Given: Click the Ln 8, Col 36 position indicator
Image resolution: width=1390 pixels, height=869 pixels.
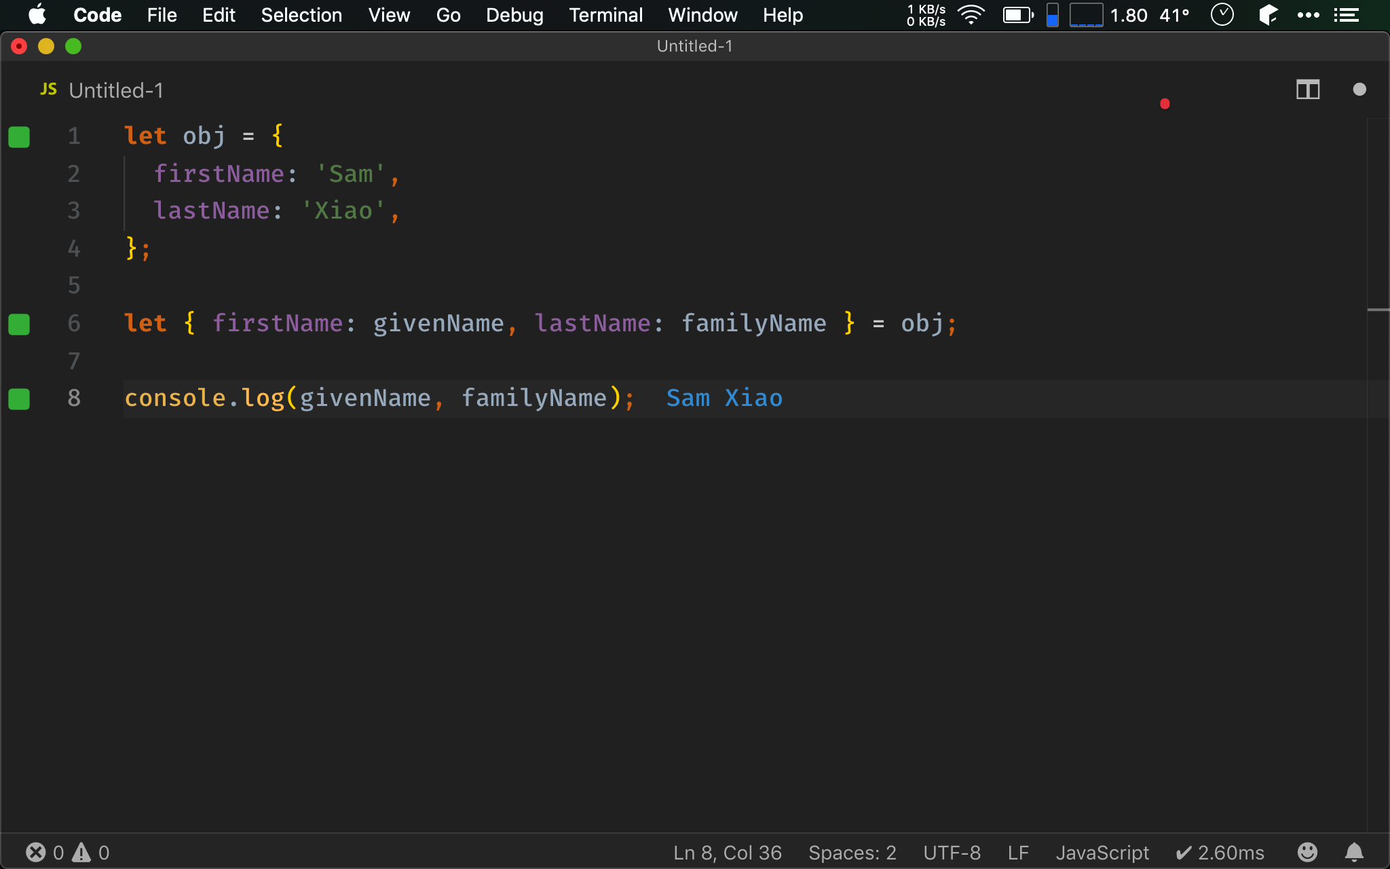Looking at the screenshot, I should point(727,852).
